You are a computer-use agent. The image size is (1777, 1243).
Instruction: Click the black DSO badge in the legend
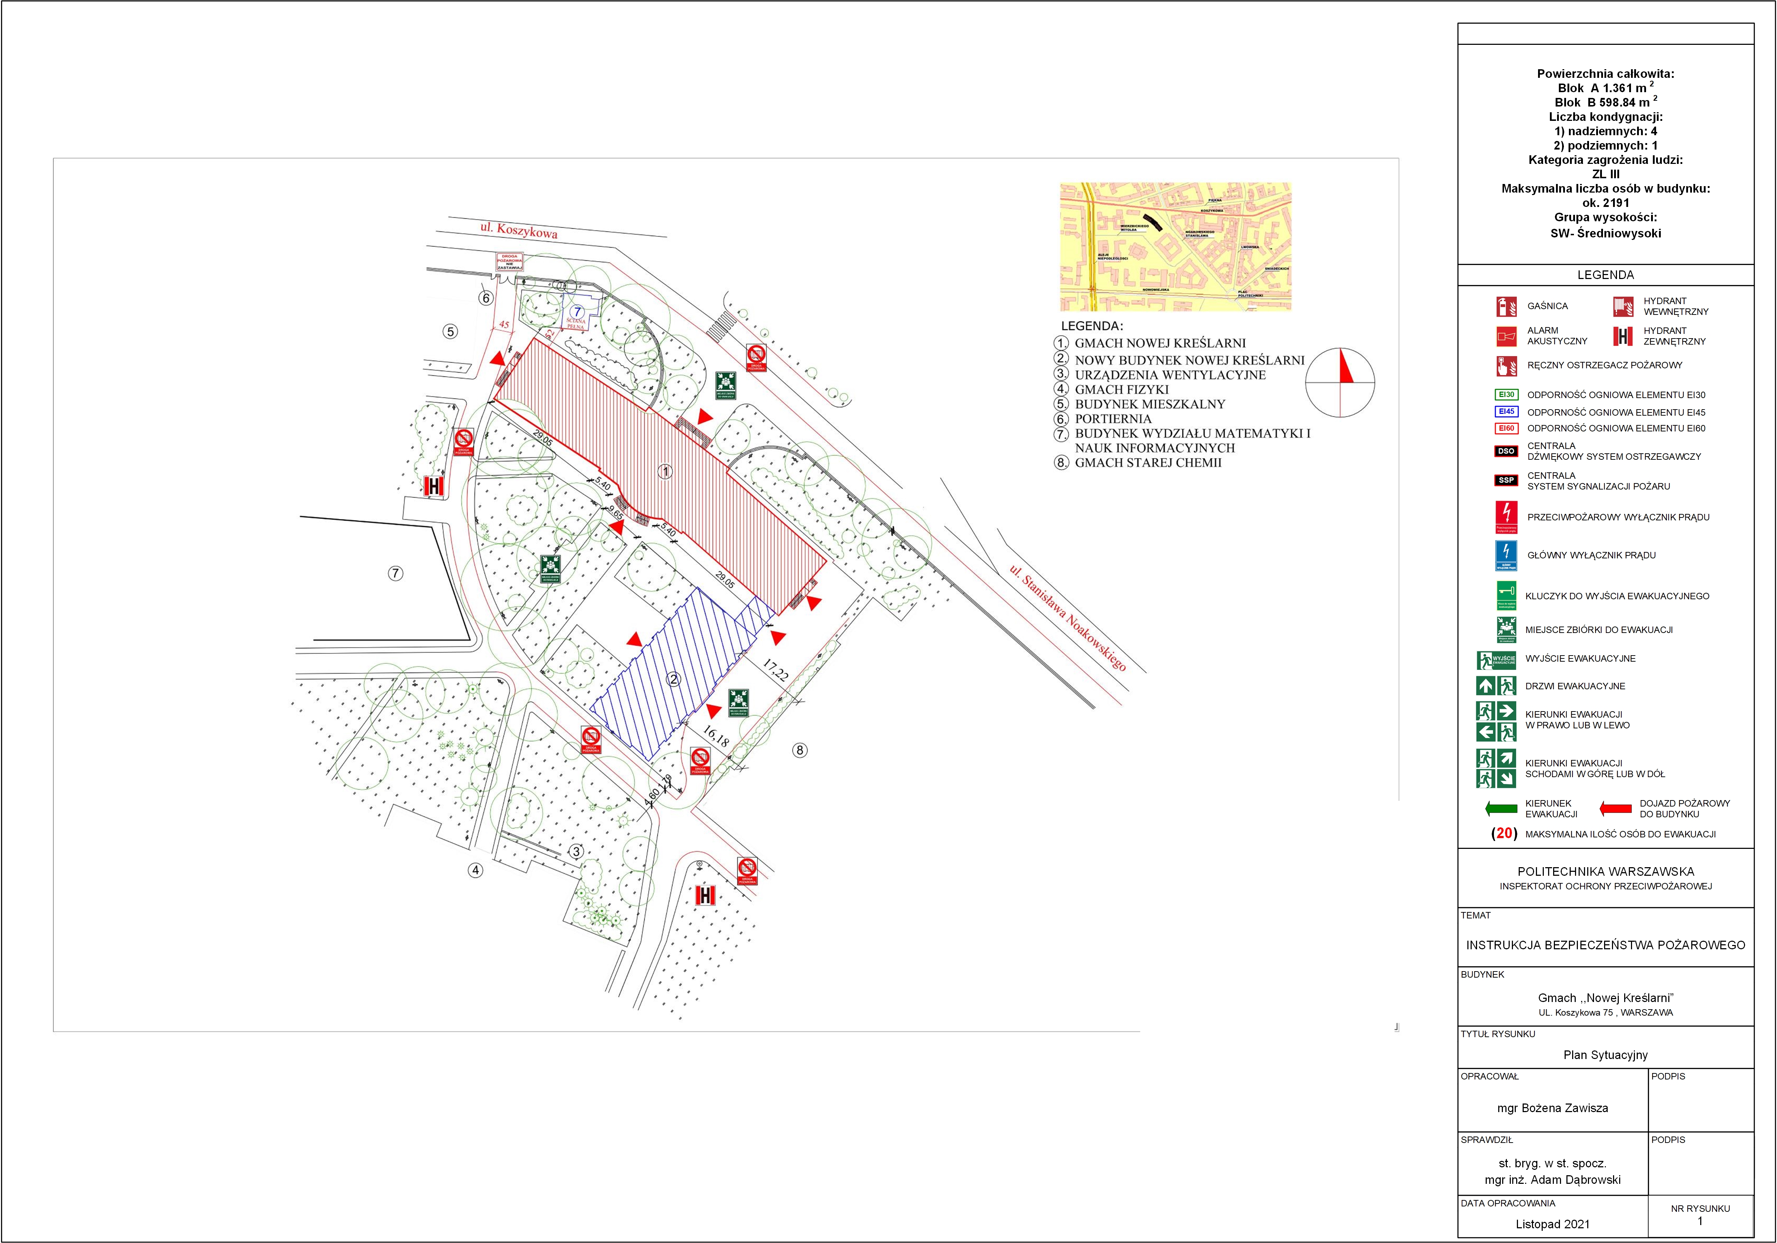1506,451
